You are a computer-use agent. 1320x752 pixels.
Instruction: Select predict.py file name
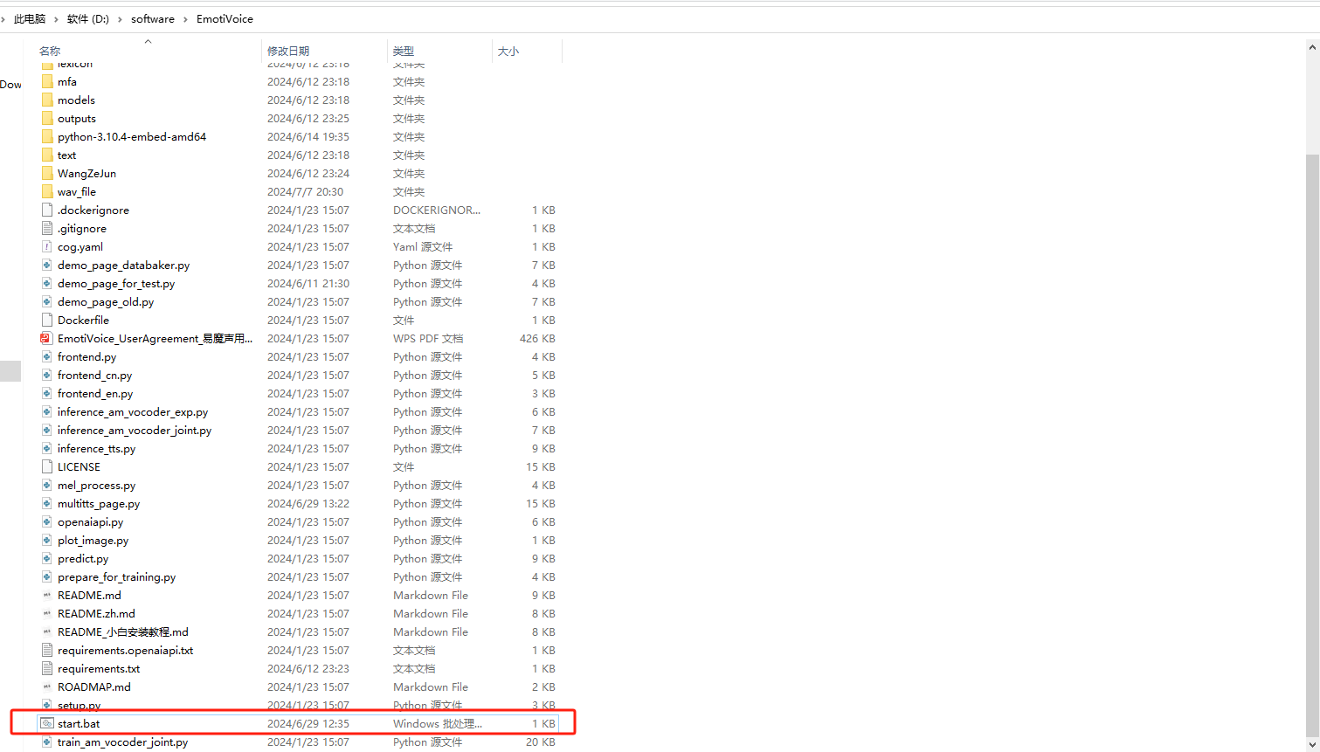(83, 559)
